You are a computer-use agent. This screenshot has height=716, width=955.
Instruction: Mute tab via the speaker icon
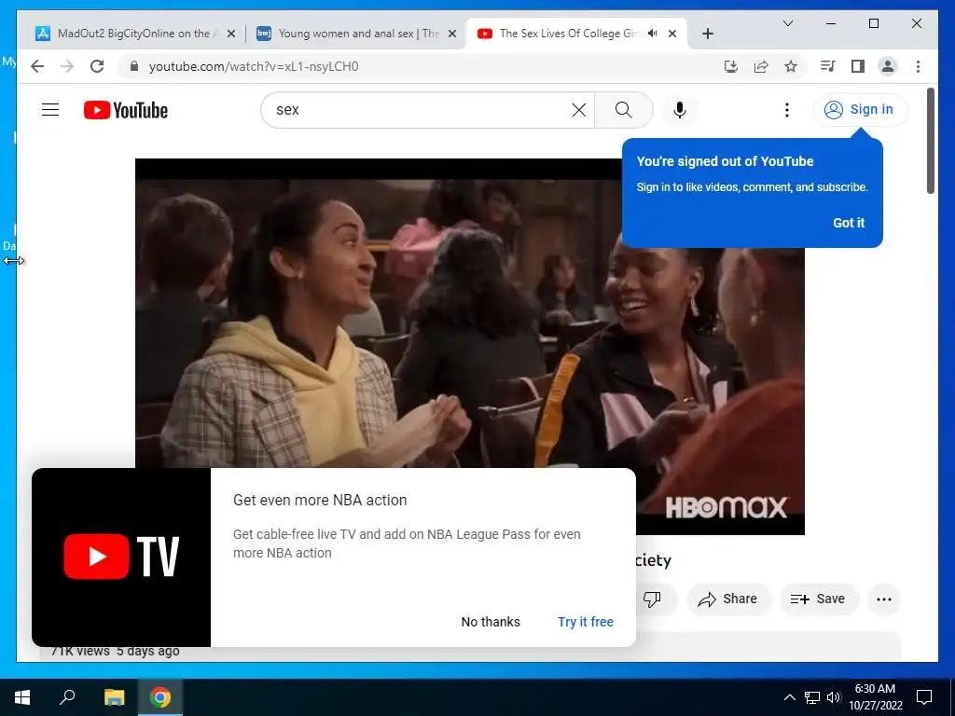click(x=652, y=34)
